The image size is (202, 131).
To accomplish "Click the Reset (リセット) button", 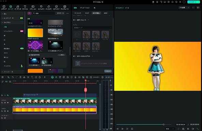I will [x=108, y=71].
